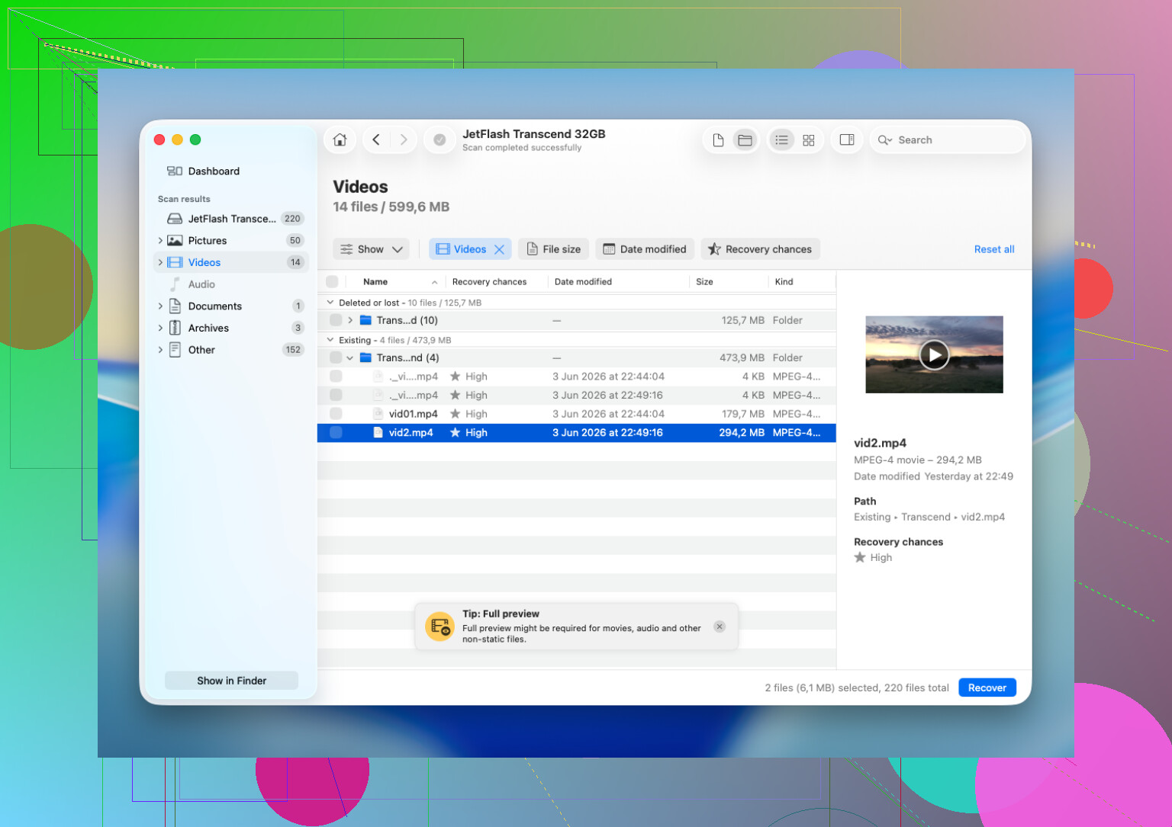Click the Trans...nd (4) folder icon
Screen dimensions: 1172x827
365,357
